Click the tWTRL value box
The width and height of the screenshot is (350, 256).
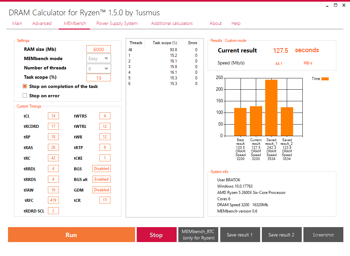pyautogui.click(x=105, y=126)
